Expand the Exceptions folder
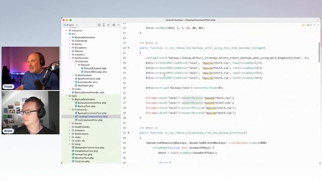This screenshot has height=181, width=322. (69, 48)
